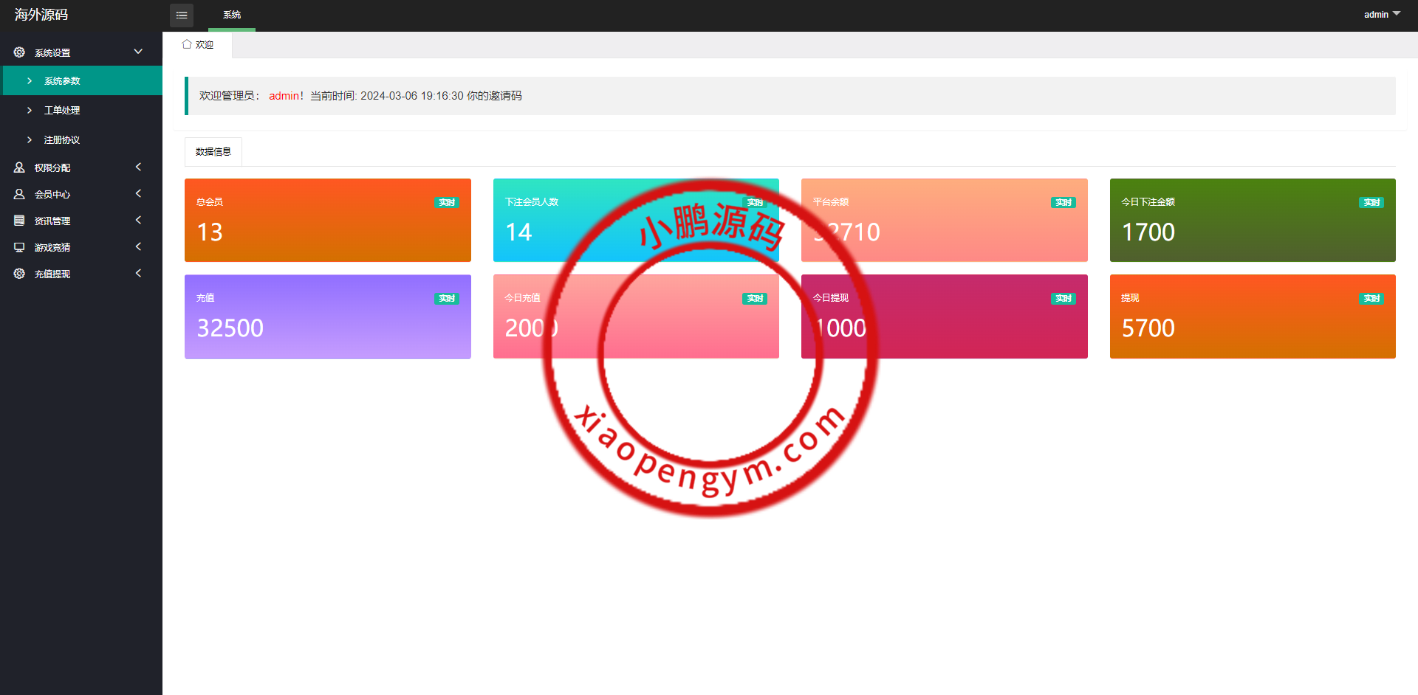Click the 充值提现 gear icon

[x=19, y=274]
